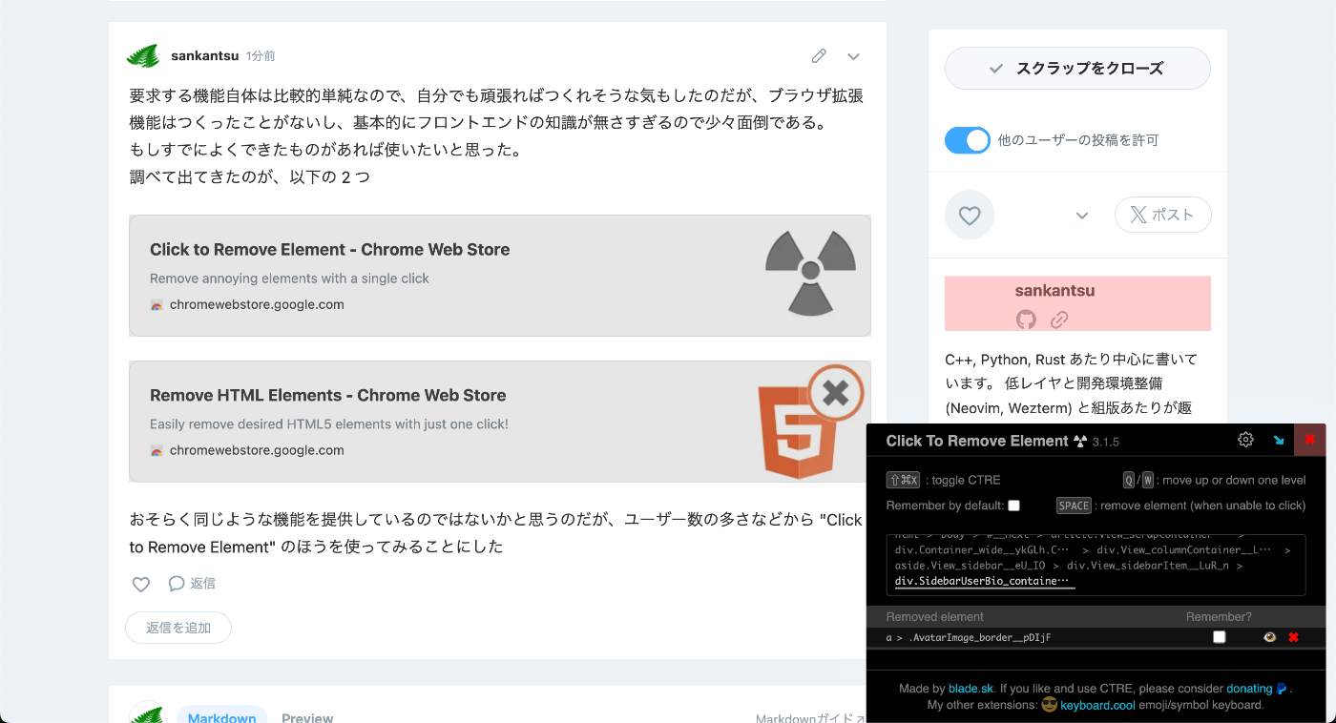Click the Removed element column header
Screen dimensions: 1336x723
(x=934, y=617)
